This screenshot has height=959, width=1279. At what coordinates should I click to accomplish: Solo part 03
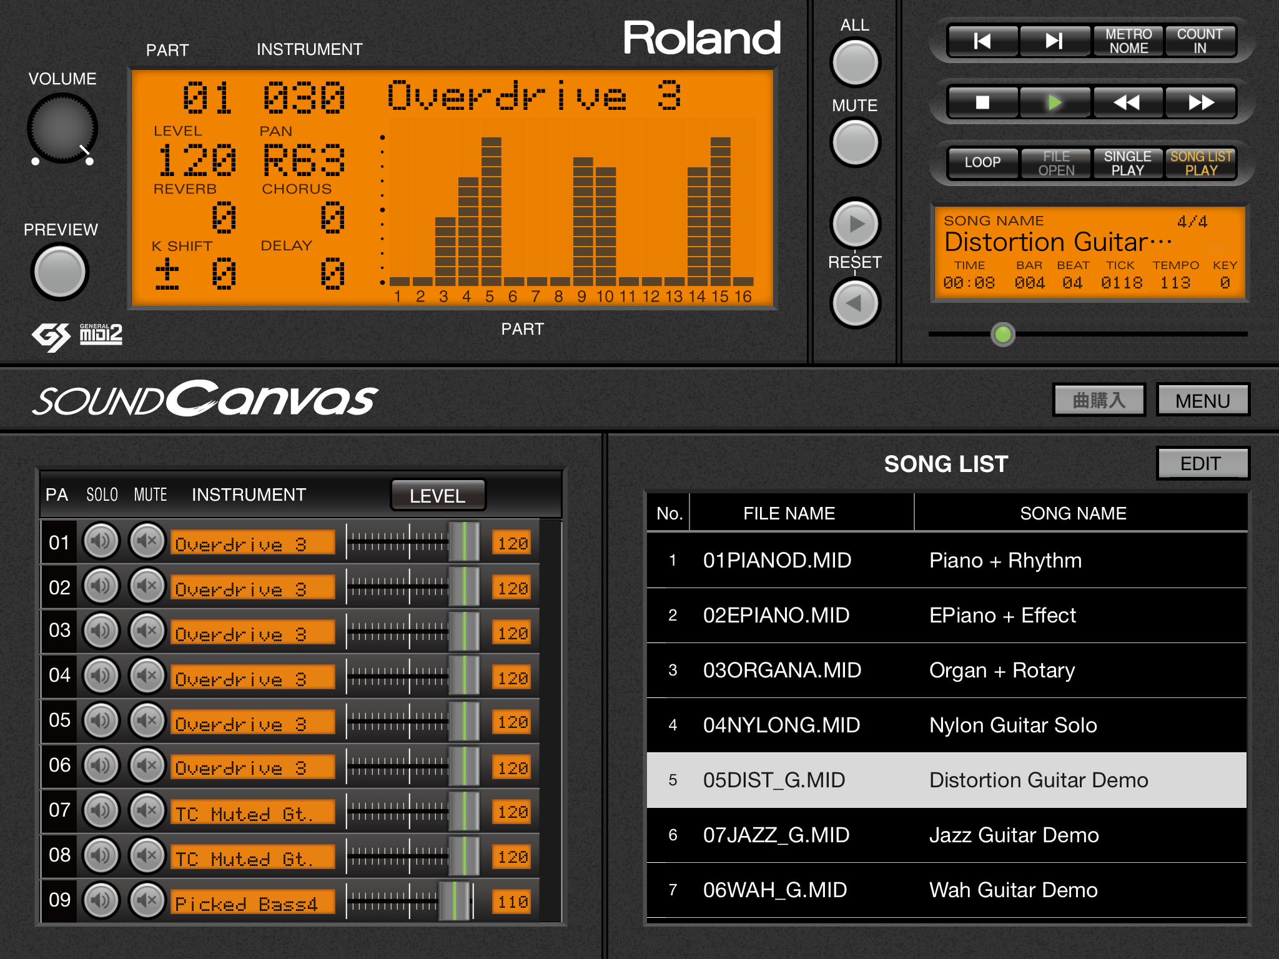[101, 631]
